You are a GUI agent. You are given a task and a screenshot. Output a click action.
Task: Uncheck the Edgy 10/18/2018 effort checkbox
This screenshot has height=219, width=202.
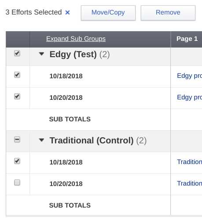point(17,75)
